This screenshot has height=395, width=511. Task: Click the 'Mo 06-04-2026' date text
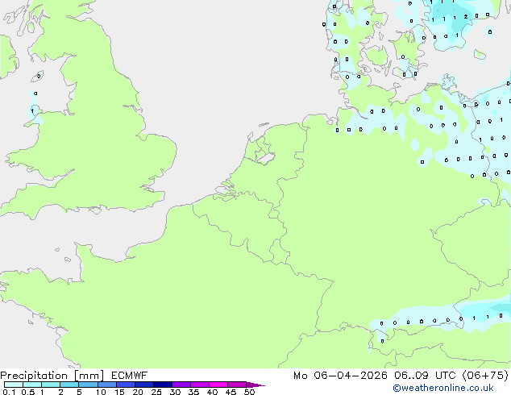(x=340, y=376)
